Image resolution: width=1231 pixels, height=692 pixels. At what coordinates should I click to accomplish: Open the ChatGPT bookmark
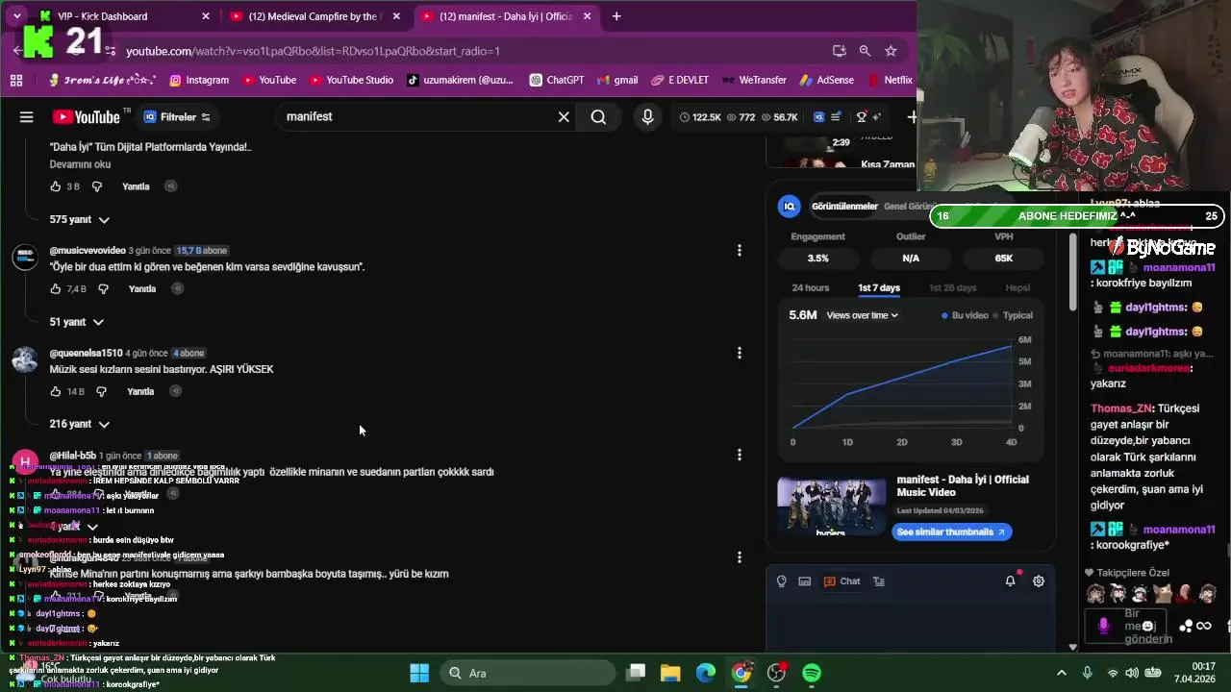(556, 80)
